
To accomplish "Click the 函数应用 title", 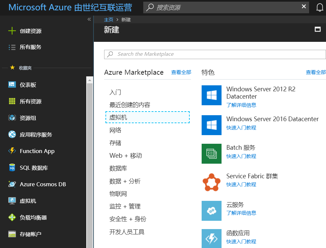I will point(238,233).
